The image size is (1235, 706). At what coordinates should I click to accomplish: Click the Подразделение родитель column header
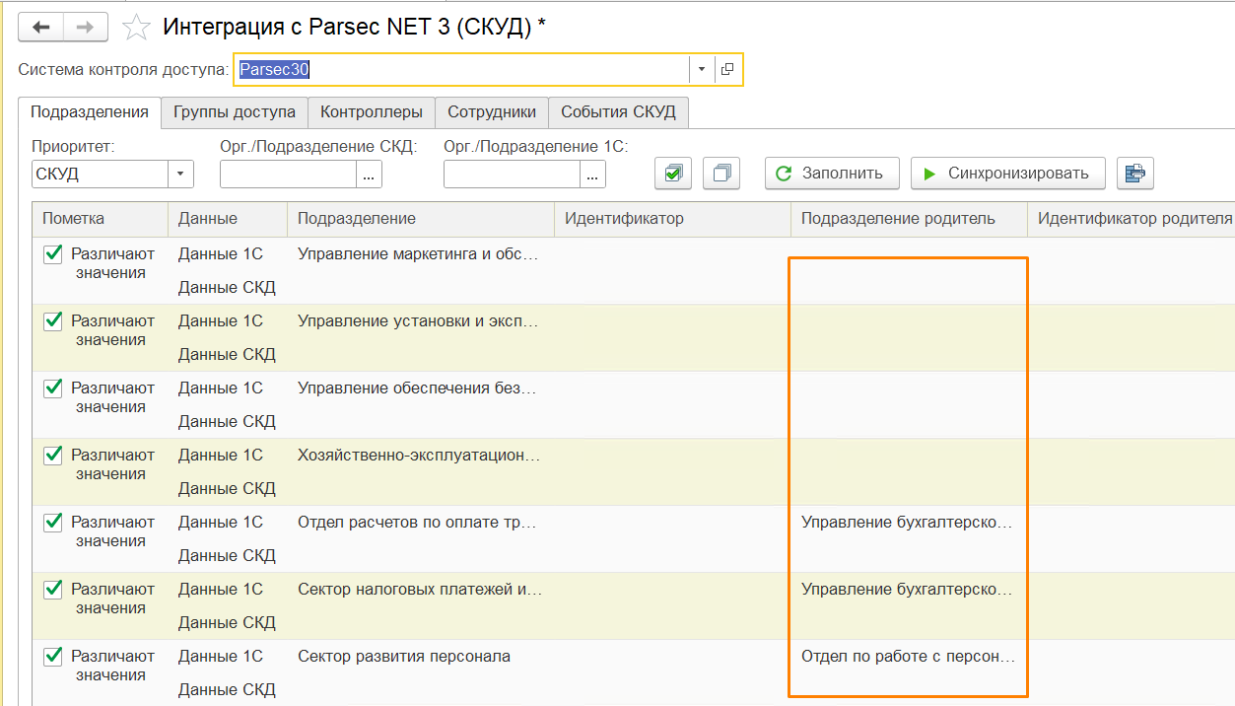[897, 219]
